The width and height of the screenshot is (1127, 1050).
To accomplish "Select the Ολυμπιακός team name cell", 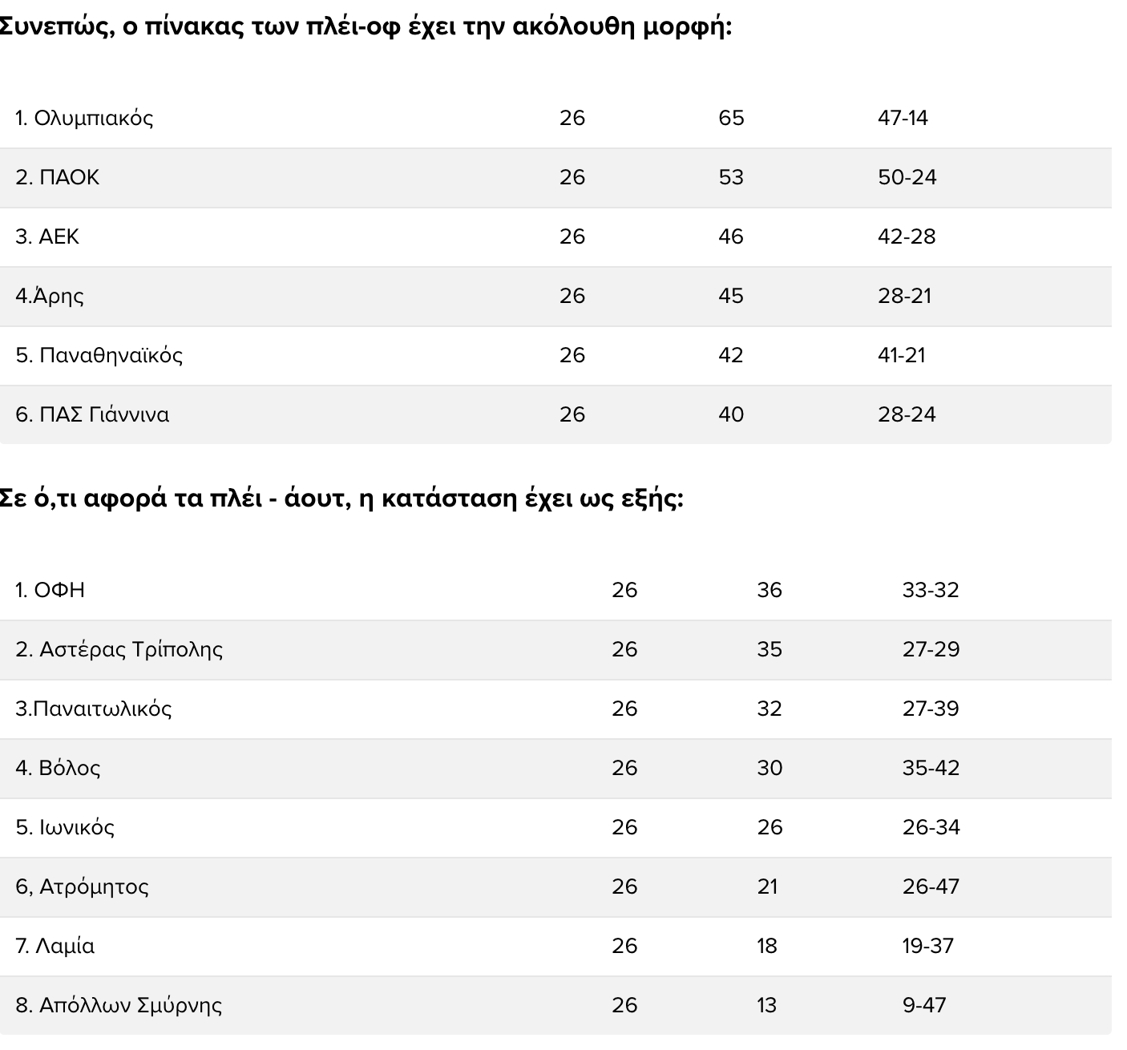I will [x=84, y=119].
